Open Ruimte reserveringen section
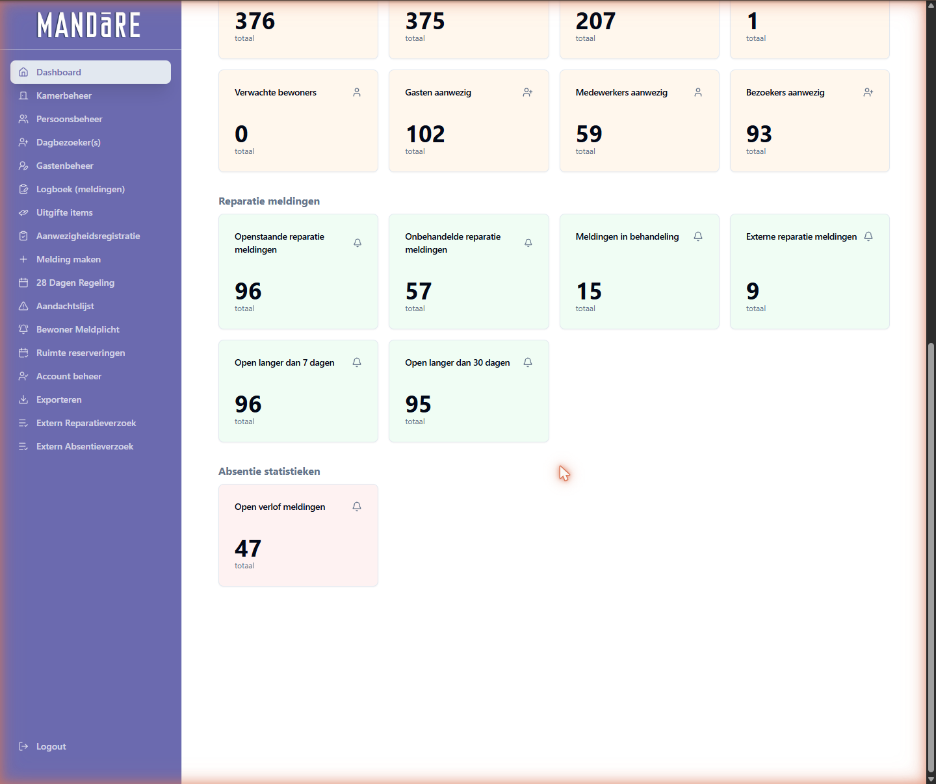This screenshot has width=936, height=784. coord(90,353)
